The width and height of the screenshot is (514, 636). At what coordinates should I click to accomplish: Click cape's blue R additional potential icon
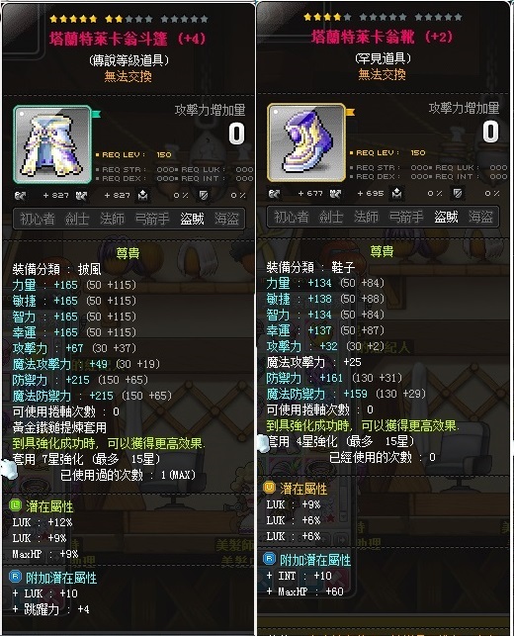coord(15,576)
